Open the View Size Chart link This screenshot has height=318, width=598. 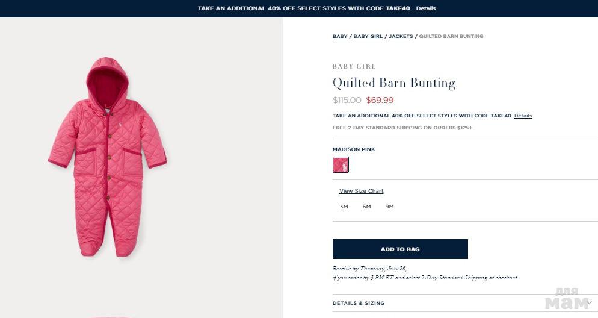[361, 191]
